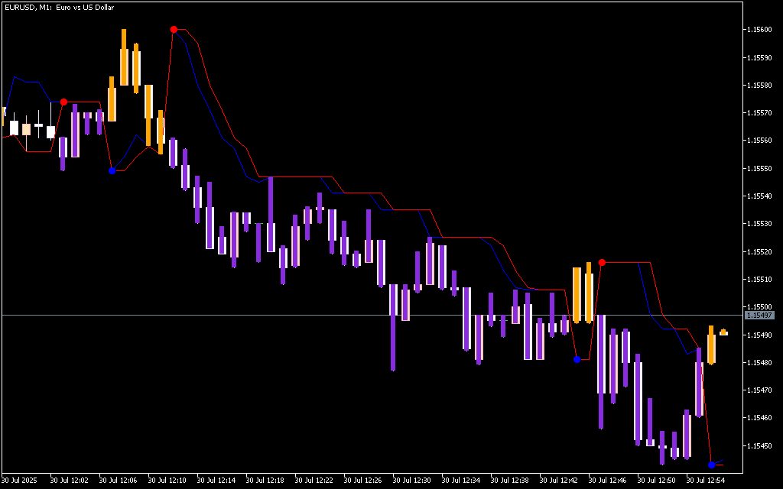The width and height of the screenshot is (783, 489).
Task: Click the tall orange candle near 12:44
Action: pos(577,294)
